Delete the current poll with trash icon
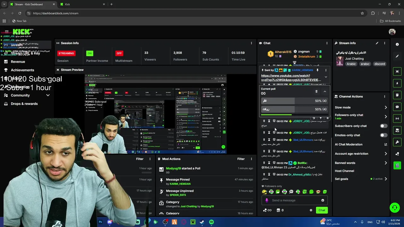This screenshot has width=404, height=227. [316, 91]
